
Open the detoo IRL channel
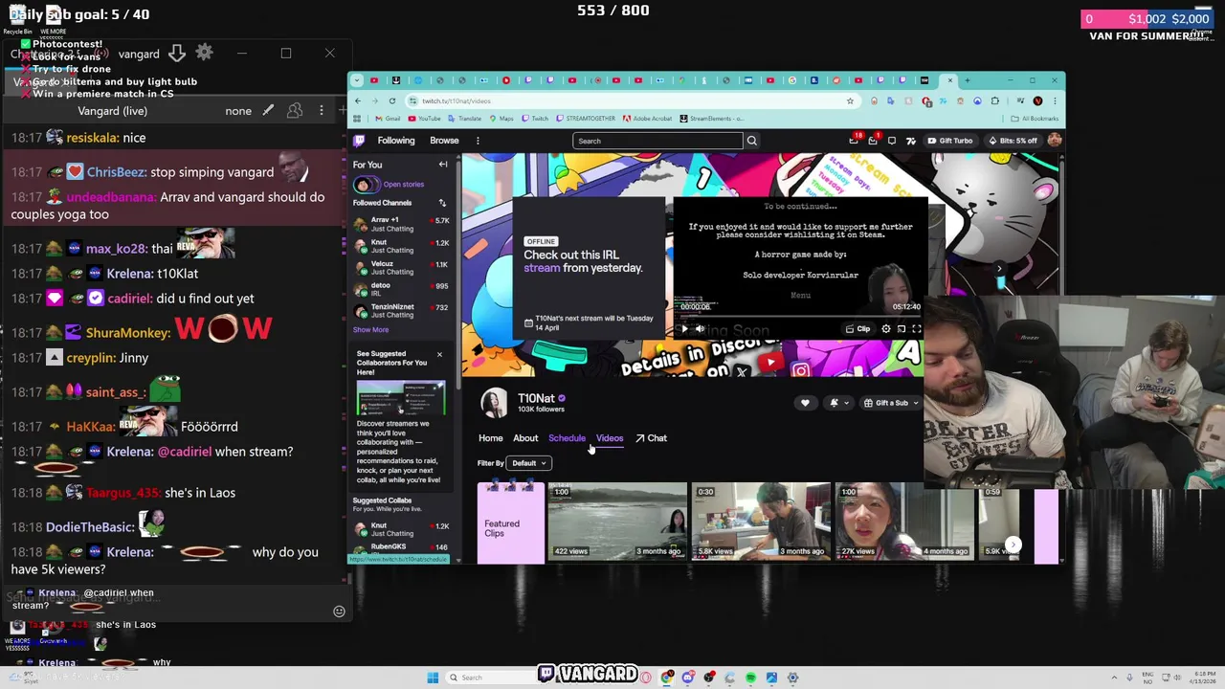coord(401,289)
